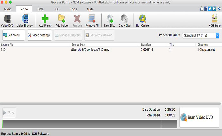The height and width of the screenshot is (136, 222).
Task: Open Video Settings
Action: tap(39, 35)
